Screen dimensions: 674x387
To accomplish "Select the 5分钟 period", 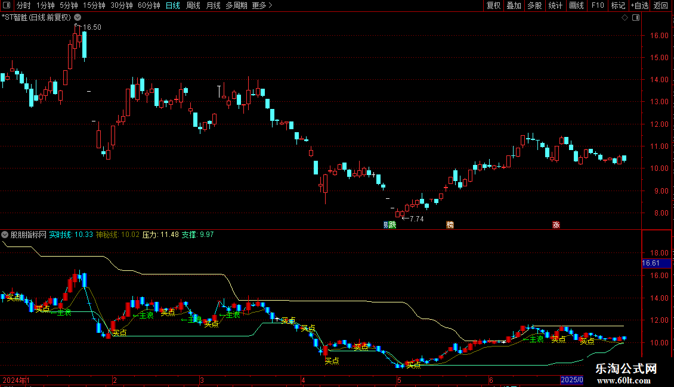I will [69, 5].
